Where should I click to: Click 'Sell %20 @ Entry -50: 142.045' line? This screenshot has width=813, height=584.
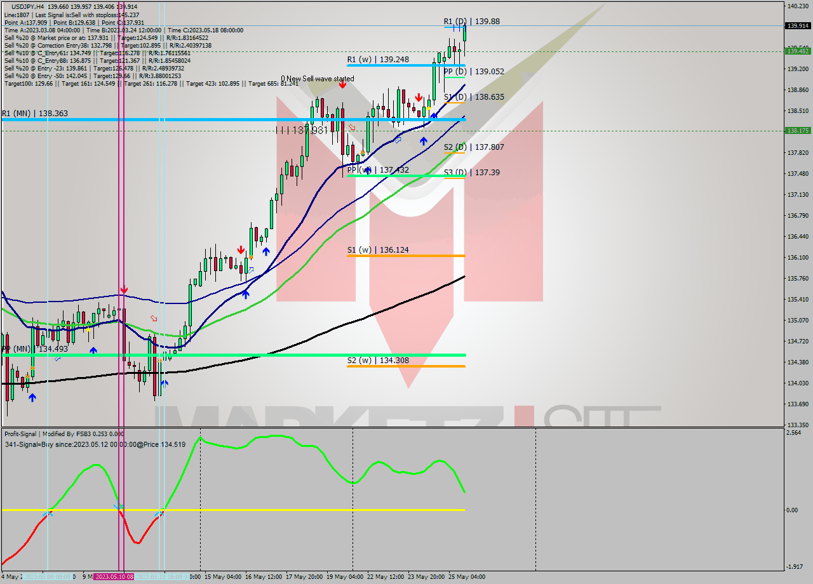tap(93, 76)
